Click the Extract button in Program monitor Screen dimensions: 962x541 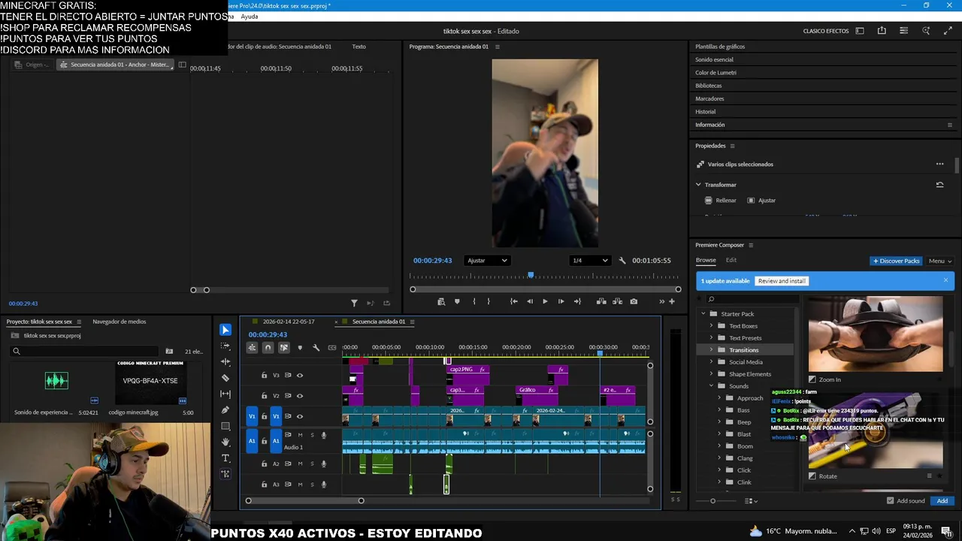click(x=617, y=301)
